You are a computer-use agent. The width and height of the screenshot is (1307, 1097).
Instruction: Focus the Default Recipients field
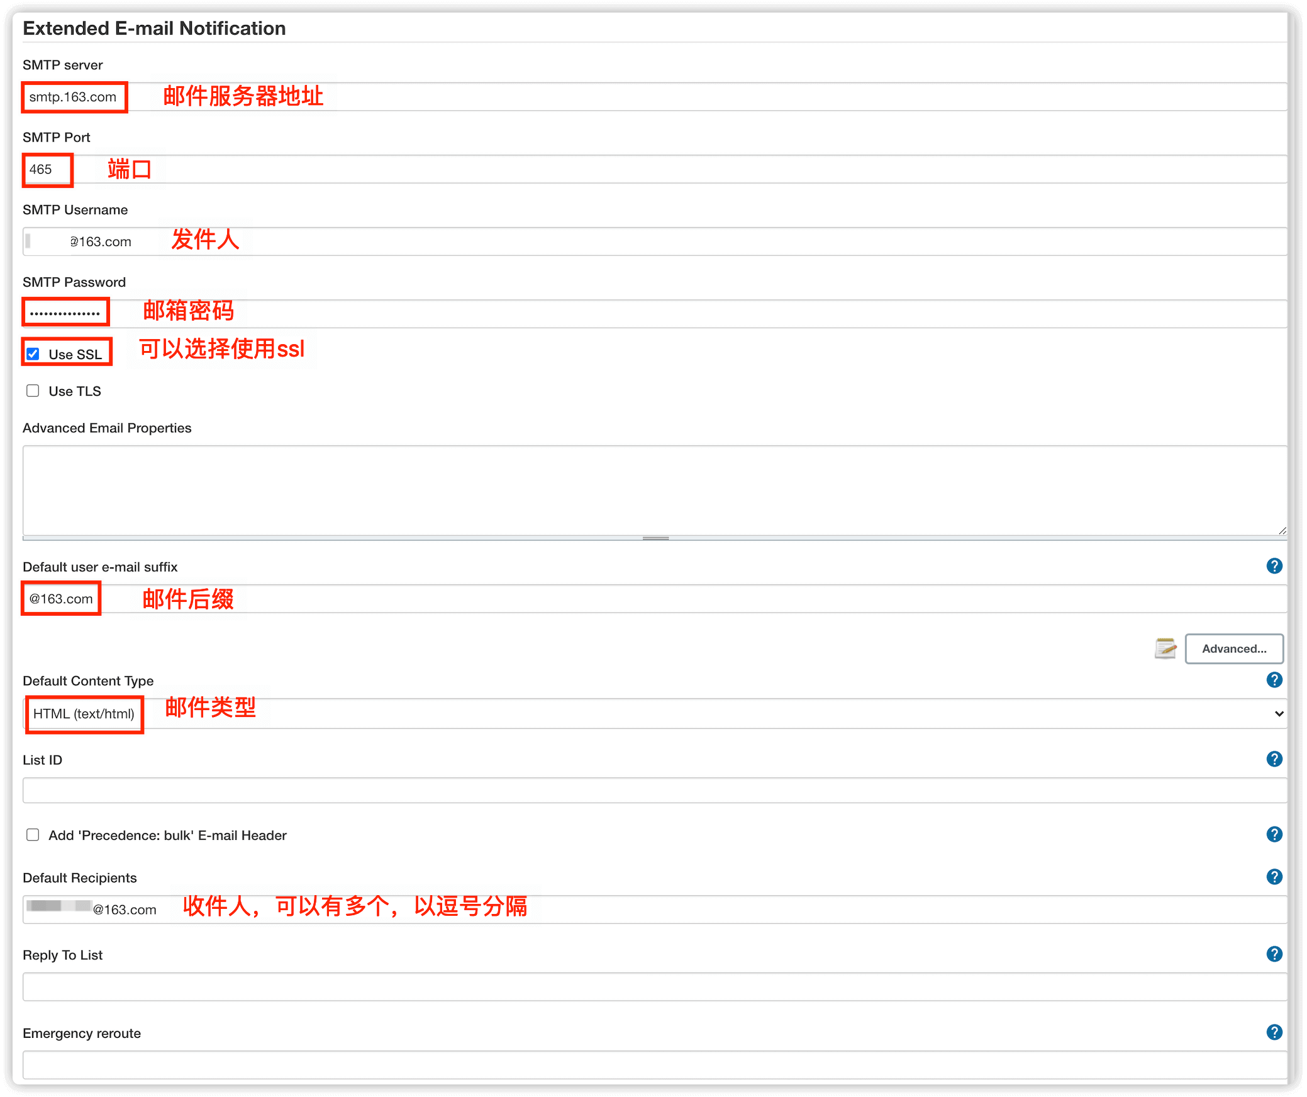coord(655,910)
